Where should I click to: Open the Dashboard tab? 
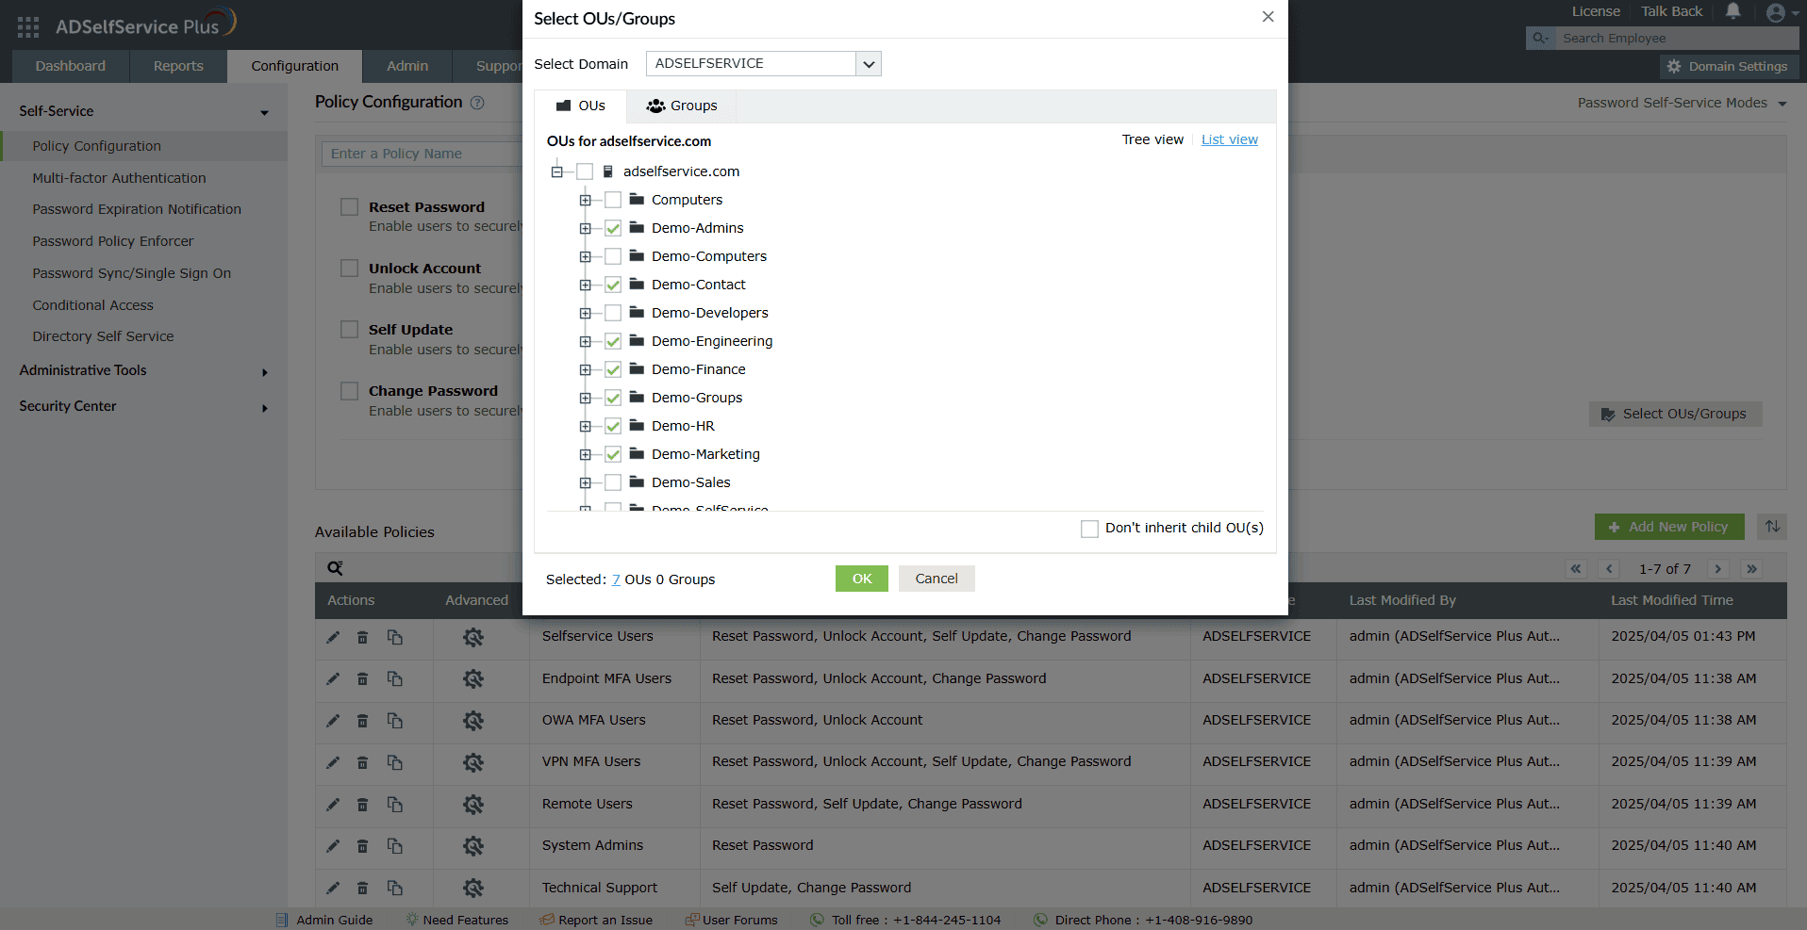71,66
